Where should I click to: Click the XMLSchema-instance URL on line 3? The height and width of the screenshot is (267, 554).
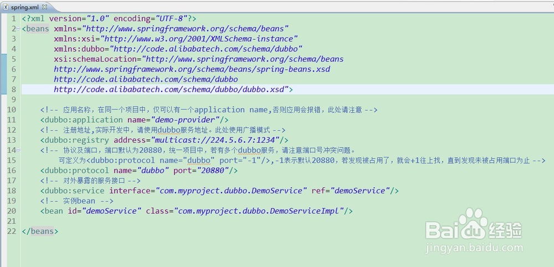[x=199, y=39]
